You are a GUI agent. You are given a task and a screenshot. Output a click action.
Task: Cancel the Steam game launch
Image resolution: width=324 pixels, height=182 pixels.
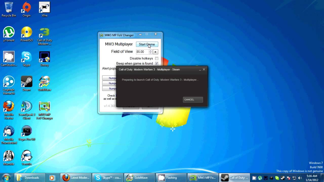[193, 100]
